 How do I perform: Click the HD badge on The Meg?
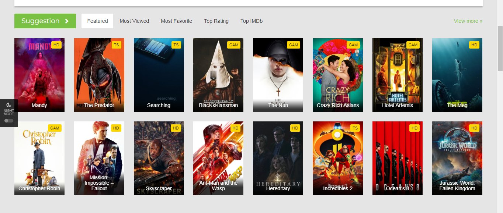[x=474, y=45]
